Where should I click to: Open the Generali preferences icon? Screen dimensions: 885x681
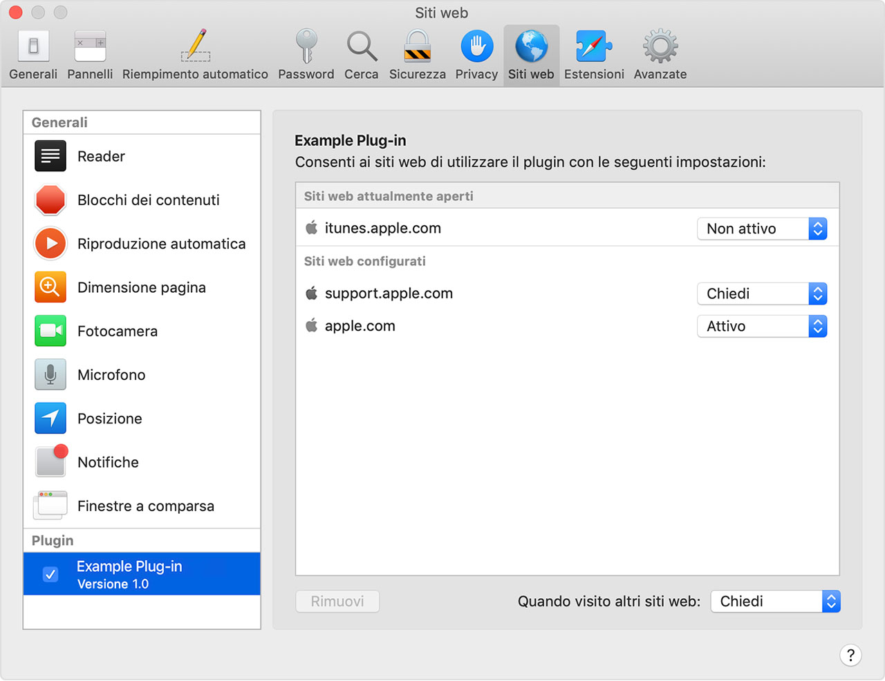tap(33, 46)
